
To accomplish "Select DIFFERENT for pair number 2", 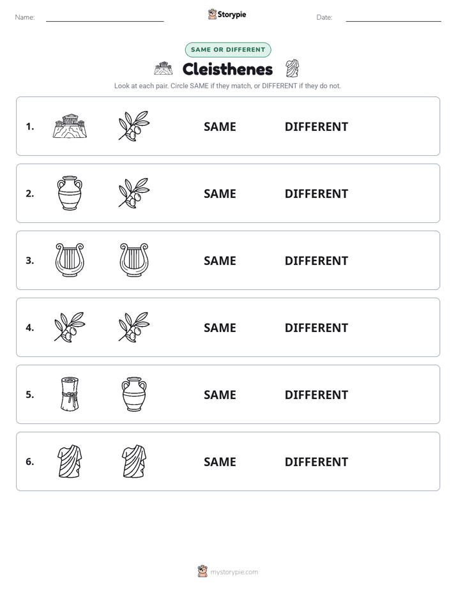I will point(316,193).
